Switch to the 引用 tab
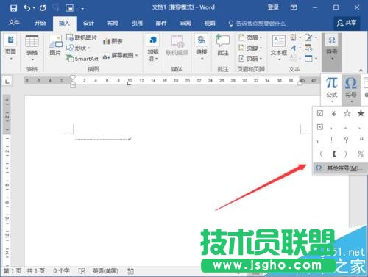Viewport: 368px width, 277px height. click(x=137, y=24)
